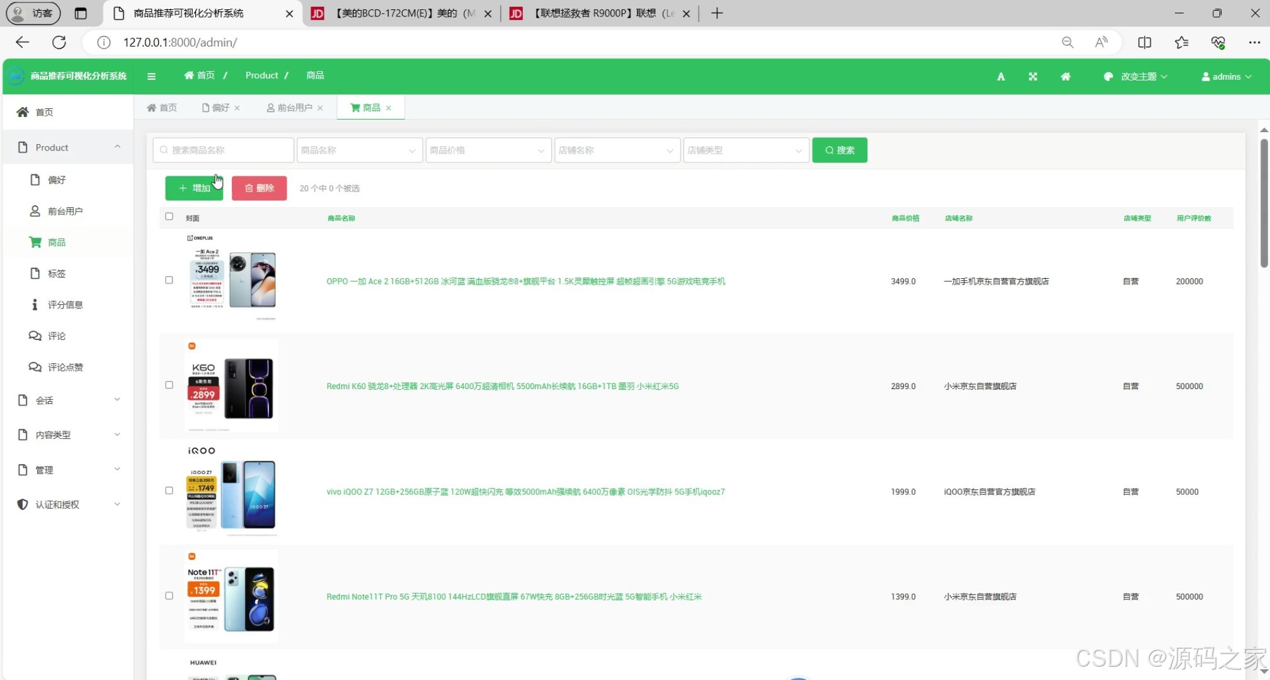Open the 店铺类型 filter dropdown
This screenshot has height=680, width=1270.
click(746, 150)
